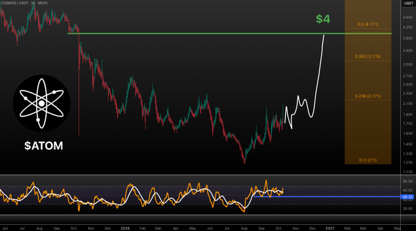Screen dimensions: 416x231
Task: Click the 2.500 price axis label
Action: (x=407, y=84)
